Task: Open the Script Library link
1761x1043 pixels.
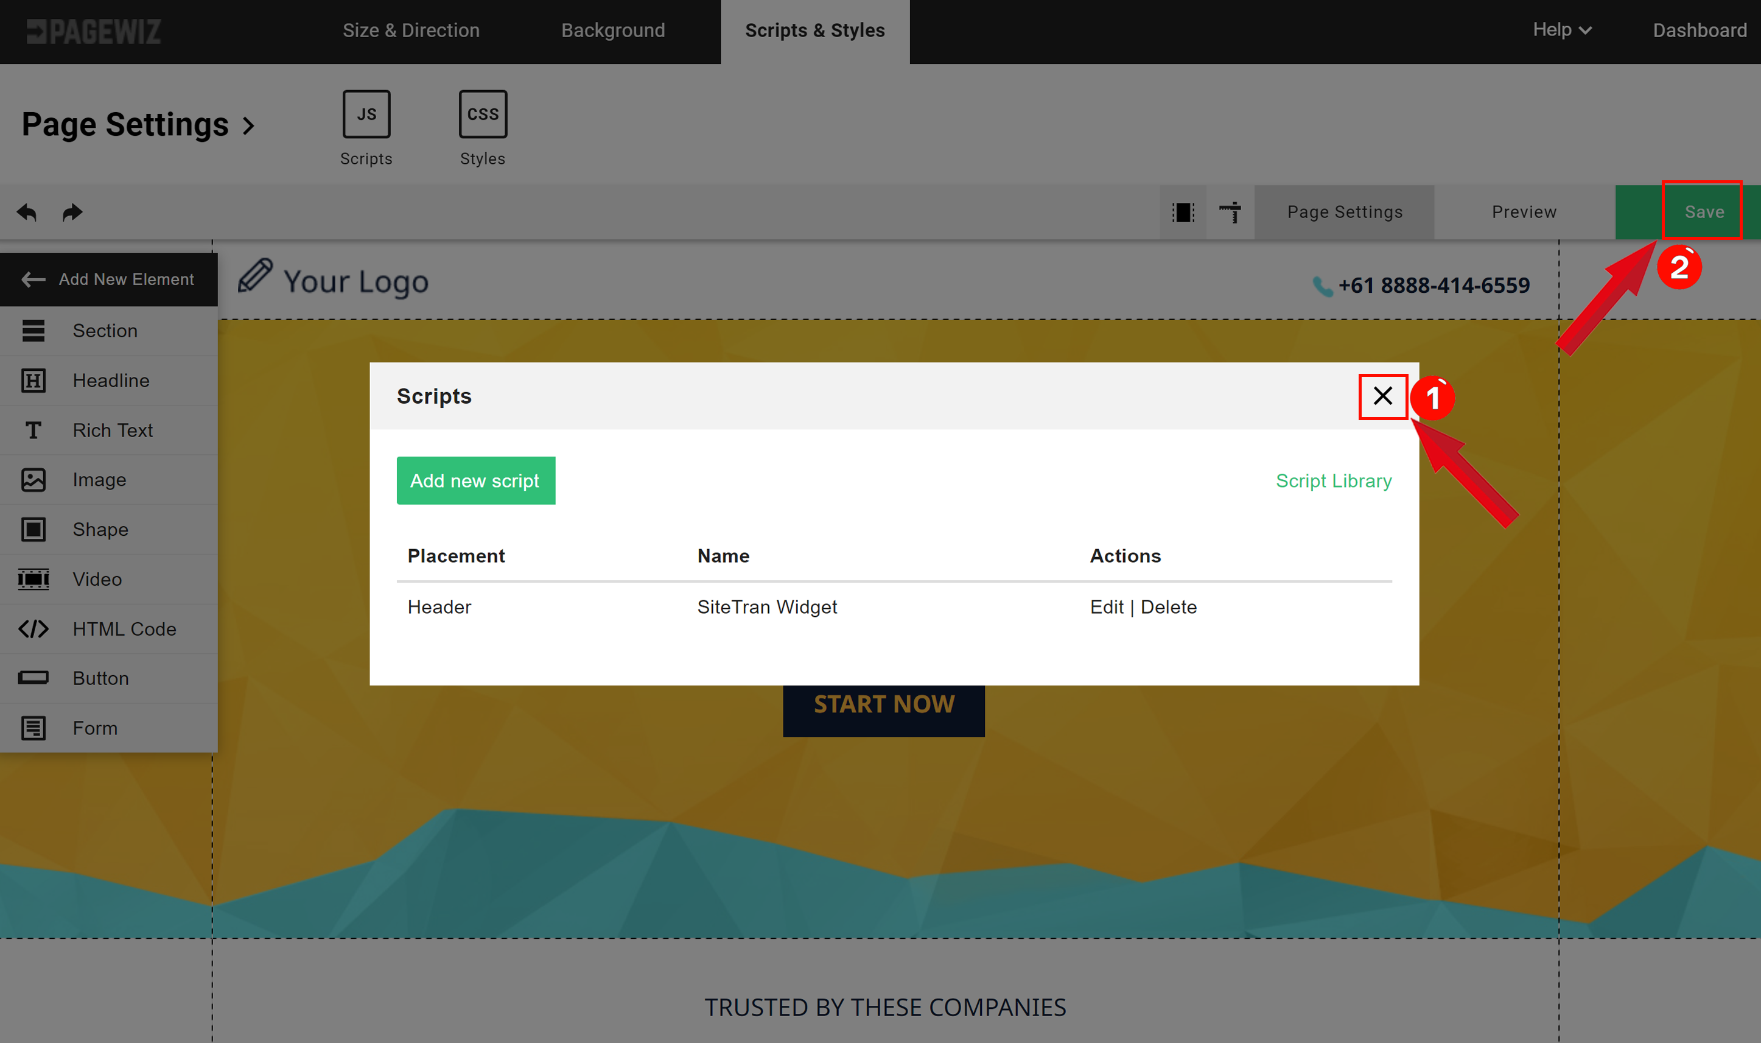Action: [x=1334, y=479]
